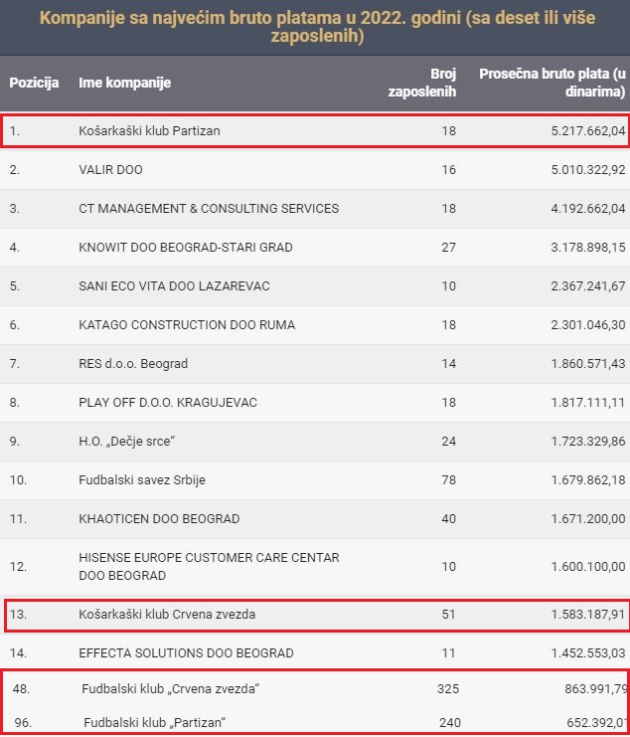The height and width of the screenshot is (737, 630).
Task: Click the VALIR DOO company name
Action: (x=110, y=170)
